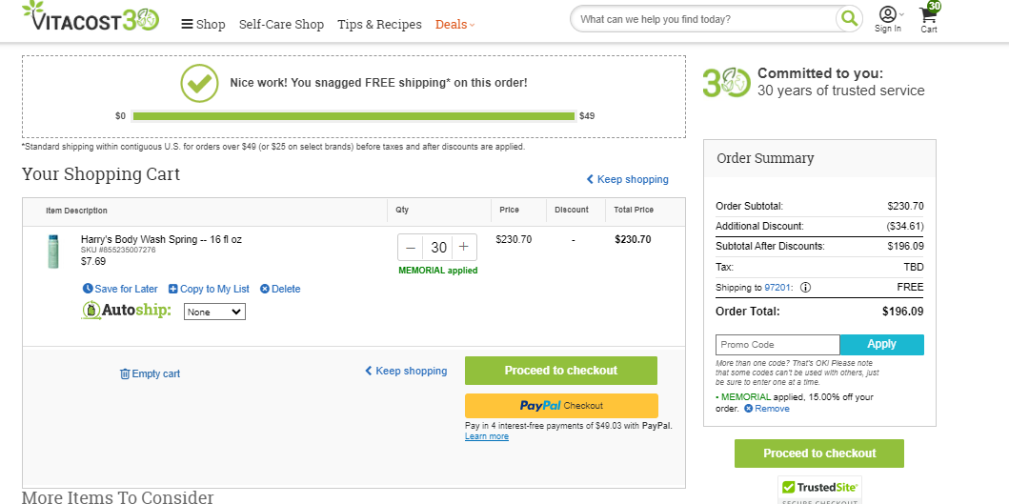Image resolution: width=1009 pixels, height=504 pixels.
Task: Expand the Deals menu
Action: [x=454, y=25]
